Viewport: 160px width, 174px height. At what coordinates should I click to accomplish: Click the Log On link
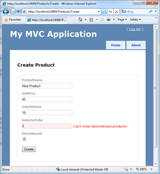point(135,29)
